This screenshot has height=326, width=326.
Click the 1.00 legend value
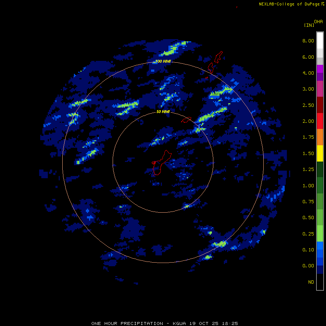pyautogui.click(x=308, y=186)
